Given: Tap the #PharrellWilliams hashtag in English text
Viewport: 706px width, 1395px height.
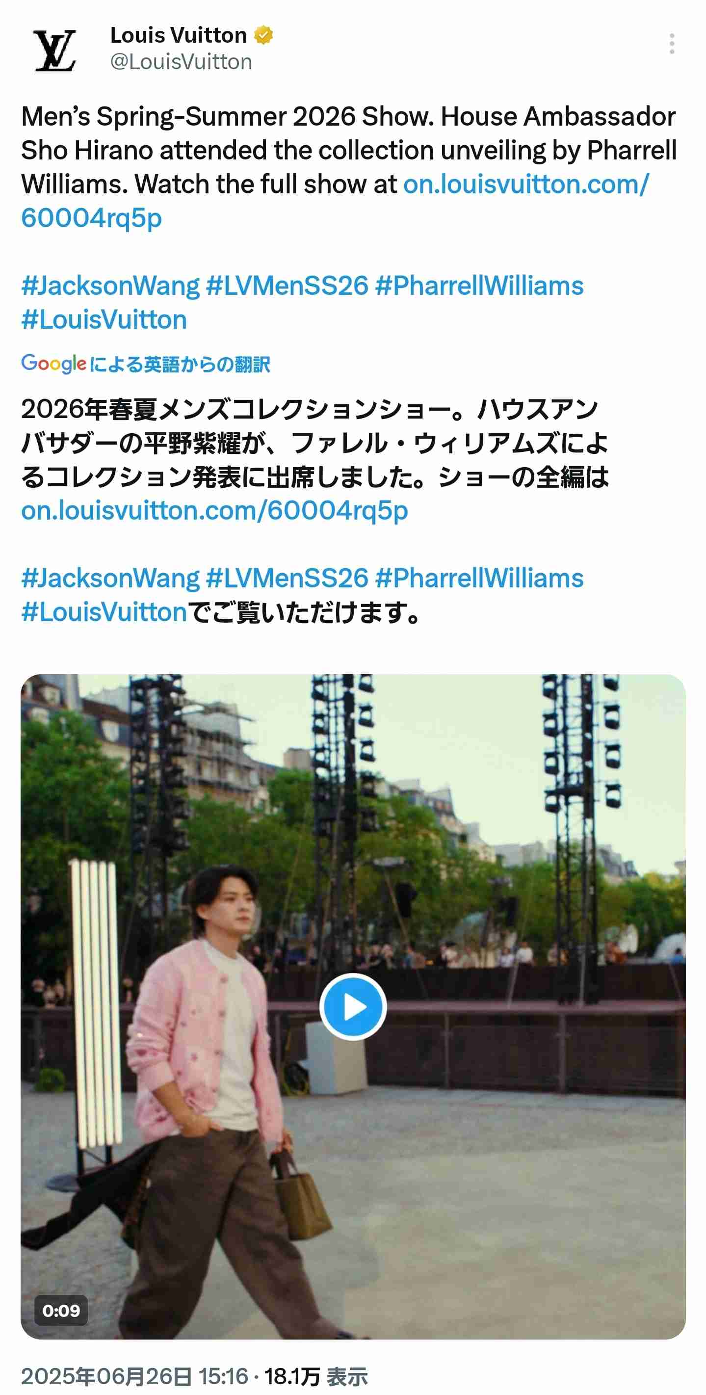Looking at the screenshot, I should coord(479,286).
